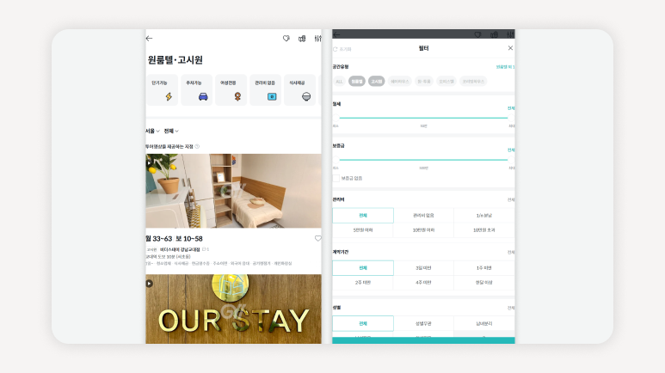Click 보증금 slider minimum handle
This screenshot has height=373, width=665.
pyautogui.click(x=336, y=160)
